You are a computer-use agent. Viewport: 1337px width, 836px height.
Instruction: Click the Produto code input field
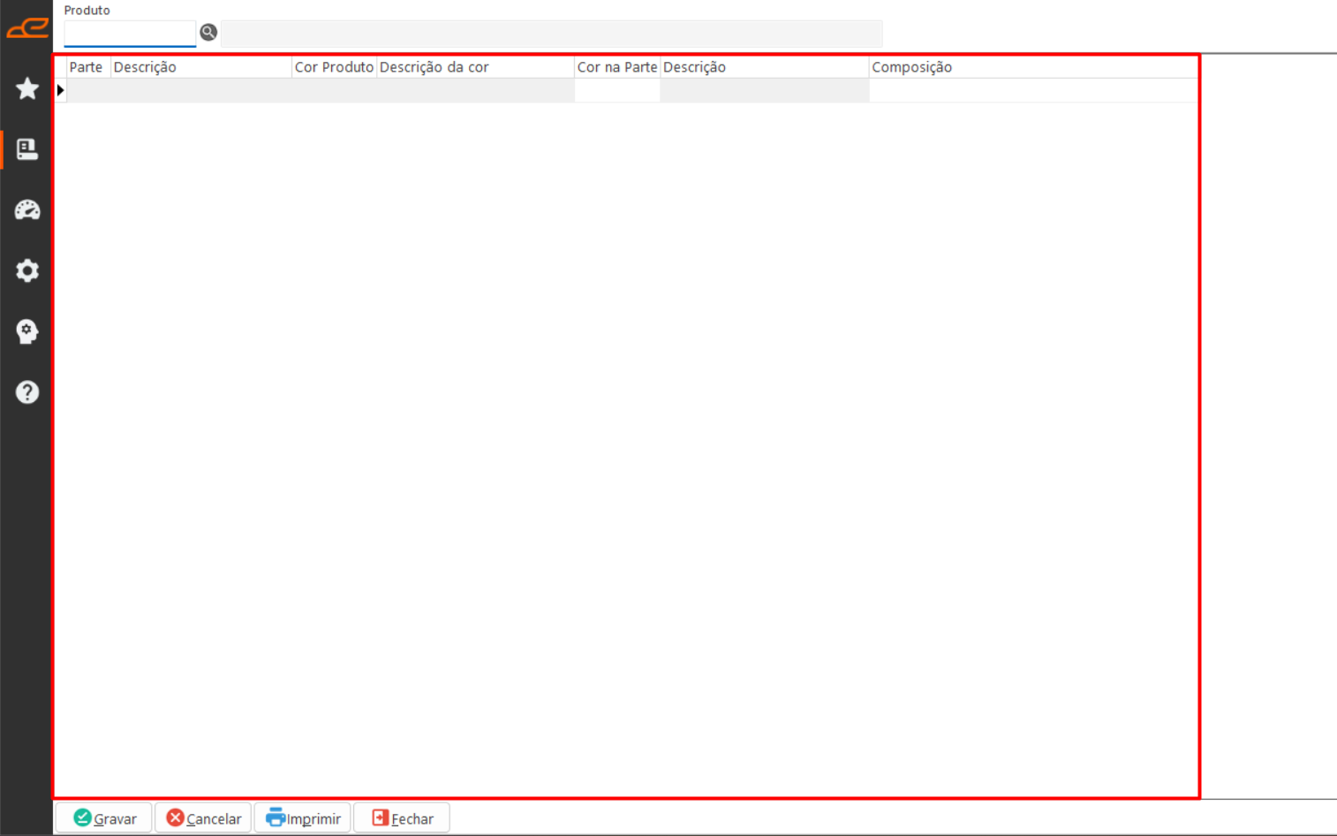tap(129, 34)
